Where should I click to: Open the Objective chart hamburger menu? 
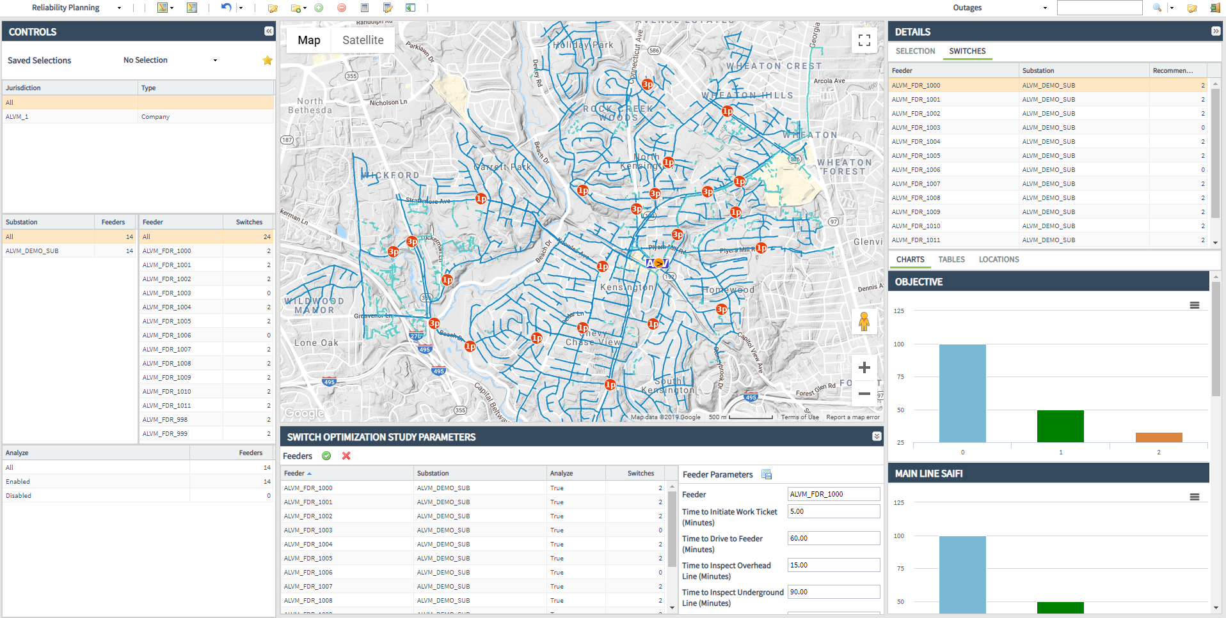click(x=1194, y=305)
